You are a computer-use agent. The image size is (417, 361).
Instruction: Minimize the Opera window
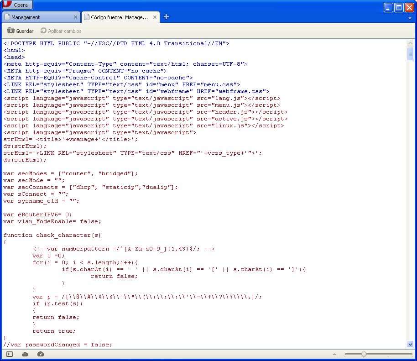click(388, 7)
